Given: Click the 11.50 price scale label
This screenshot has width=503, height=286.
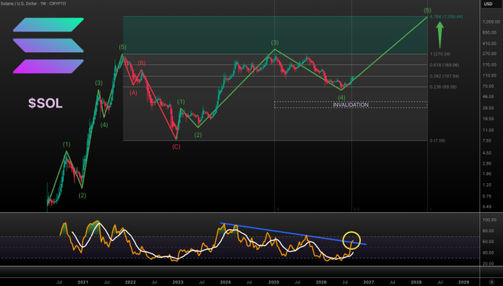Looking at the screenshot, I should tap(488, 130).
